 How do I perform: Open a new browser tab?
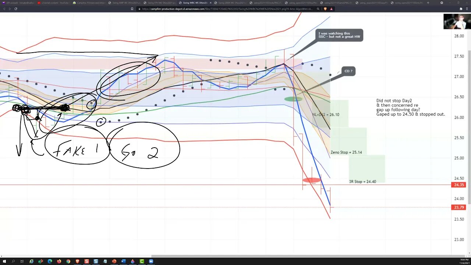[x=428, y=3]
